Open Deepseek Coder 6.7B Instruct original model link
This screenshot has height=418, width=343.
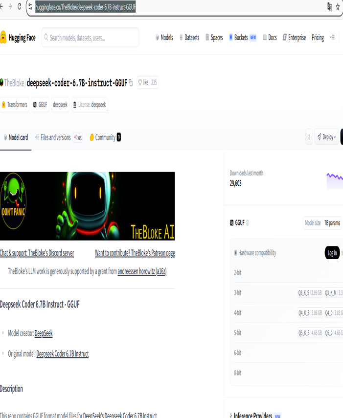coord(62,354)
